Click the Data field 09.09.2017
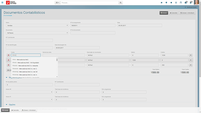Screen dimensions: 201x113 [x=140, y=25]
